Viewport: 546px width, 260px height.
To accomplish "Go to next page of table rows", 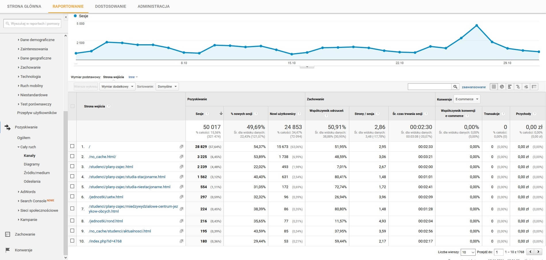I will pyautogui.click(x=538, y=252).
